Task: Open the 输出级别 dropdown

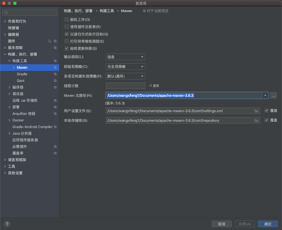Action: pos(125,57)
